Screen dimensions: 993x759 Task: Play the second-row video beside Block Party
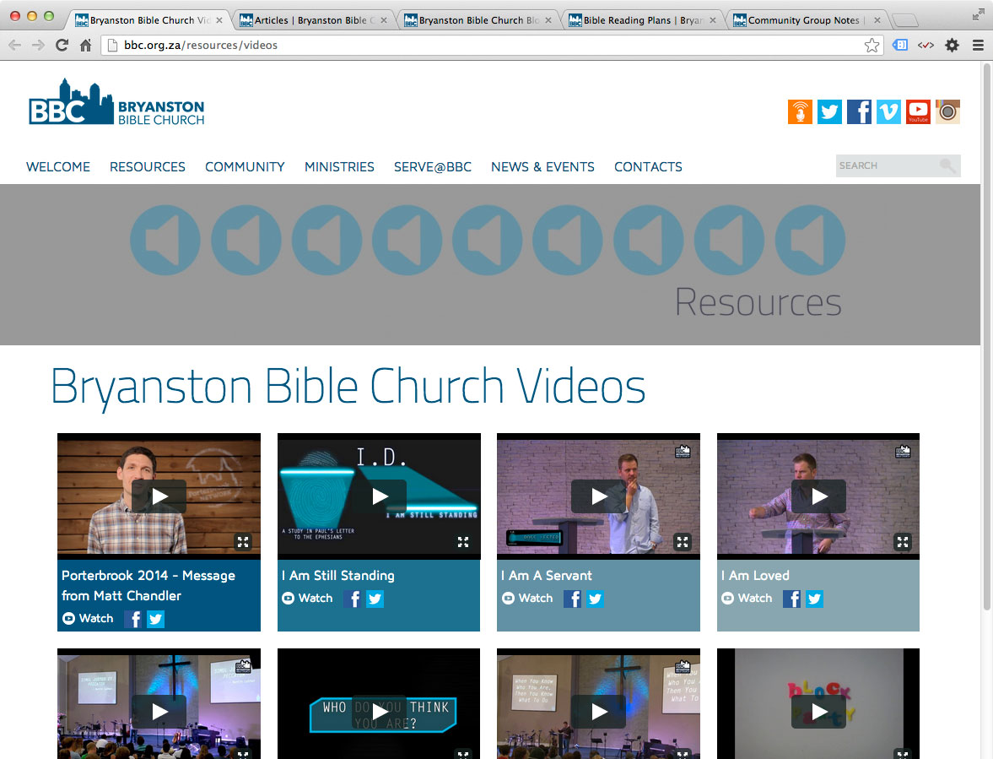tap(598, 712)
